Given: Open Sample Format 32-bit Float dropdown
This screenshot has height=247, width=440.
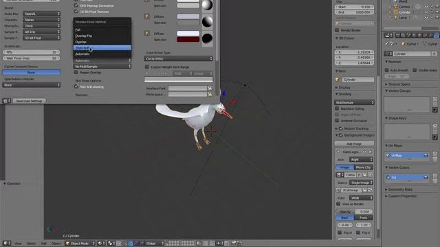Looking at the screenshot, I should tap(41, 38).
